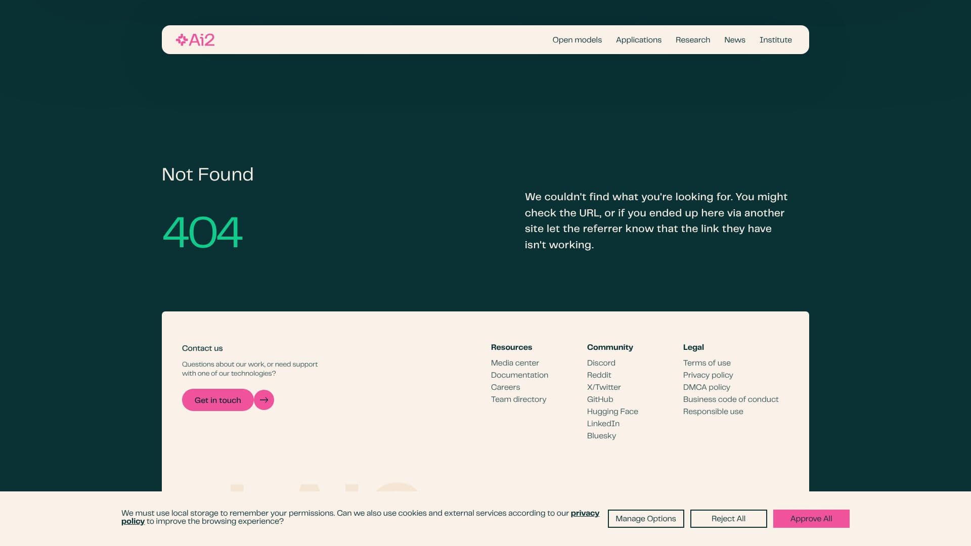Select the Institute nav item
The image size is (971, 546).
tap(776, 40)
